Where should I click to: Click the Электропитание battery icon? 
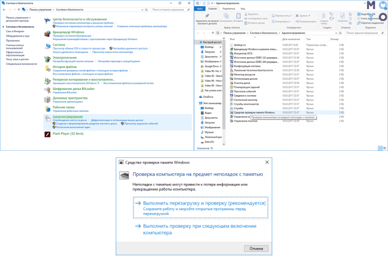coord(47,59)
